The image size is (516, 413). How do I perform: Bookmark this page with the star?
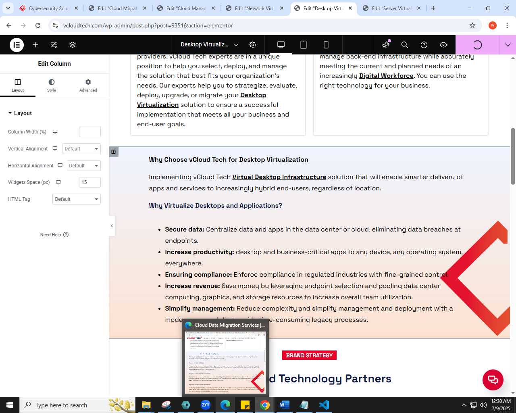472,25
